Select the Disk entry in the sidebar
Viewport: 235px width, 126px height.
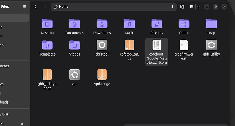point(14,114)
